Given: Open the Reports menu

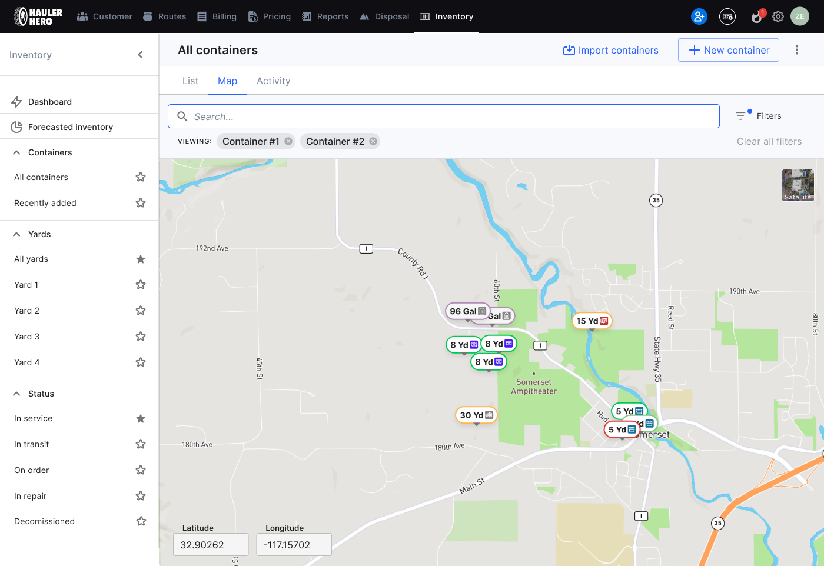Looking at the screenshot, I should pos(325,16).
